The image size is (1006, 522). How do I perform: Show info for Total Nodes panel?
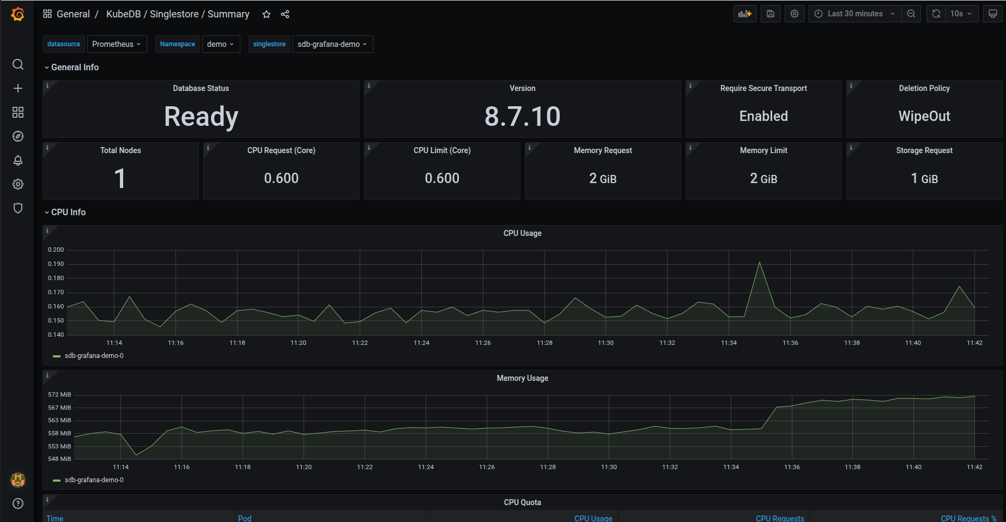point(47,148)
